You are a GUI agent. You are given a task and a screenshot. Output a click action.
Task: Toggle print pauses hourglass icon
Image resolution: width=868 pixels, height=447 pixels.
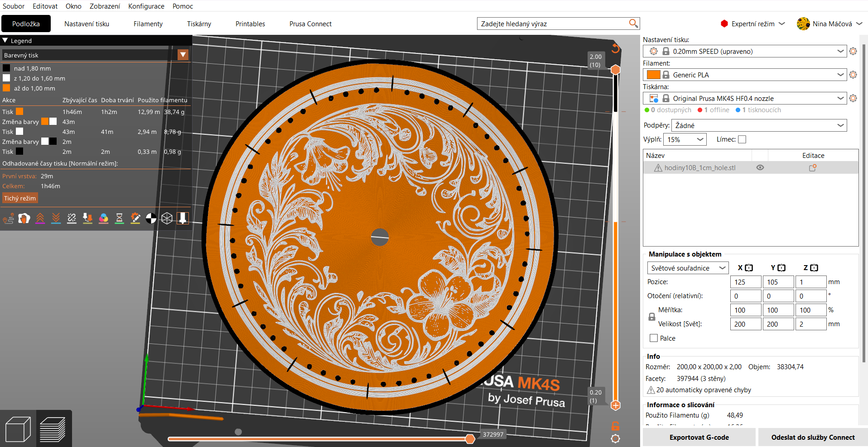click(119, 219)
